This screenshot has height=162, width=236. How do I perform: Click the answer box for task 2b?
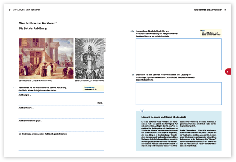point(178,94)
